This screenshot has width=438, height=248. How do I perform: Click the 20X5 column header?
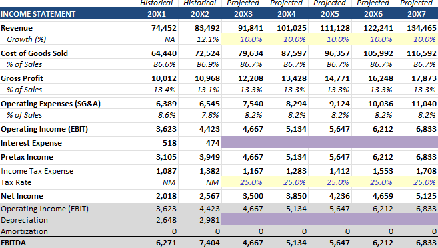pos(330,14)
